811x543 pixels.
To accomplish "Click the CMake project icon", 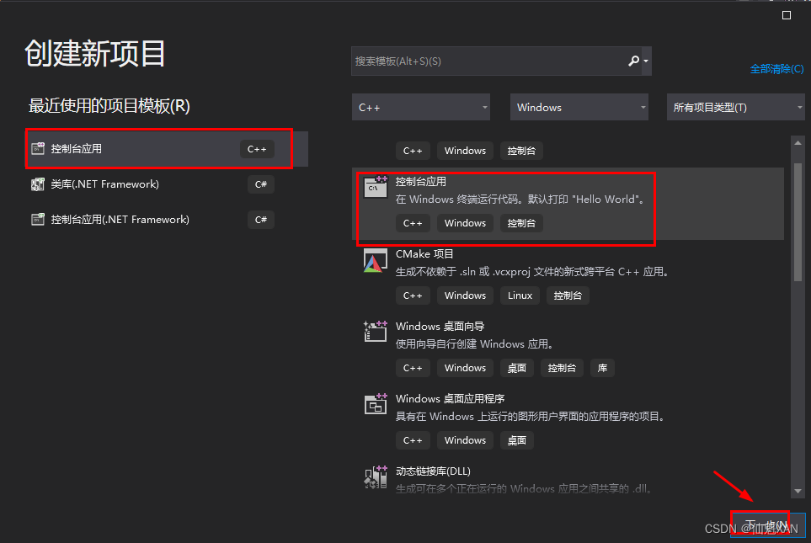I will [376, 261].
